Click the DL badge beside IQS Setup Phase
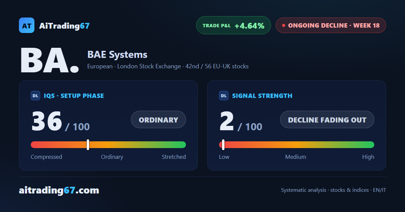405x212 pixels. pos(35,96)
